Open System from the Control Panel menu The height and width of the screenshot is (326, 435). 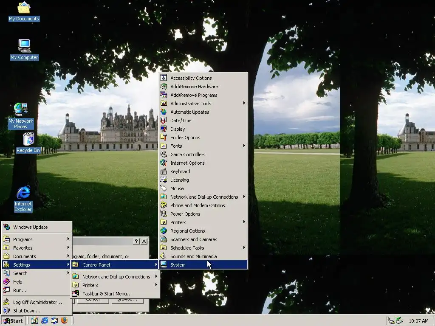(x=203, y=265)
